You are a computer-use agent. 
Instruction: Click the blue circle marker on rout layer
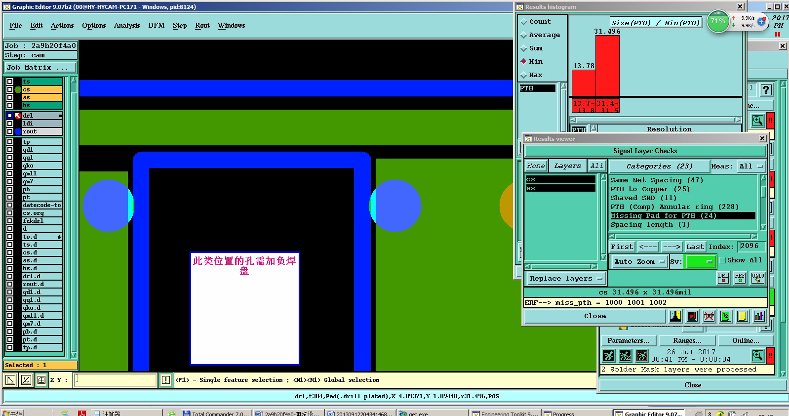(18, 131)
